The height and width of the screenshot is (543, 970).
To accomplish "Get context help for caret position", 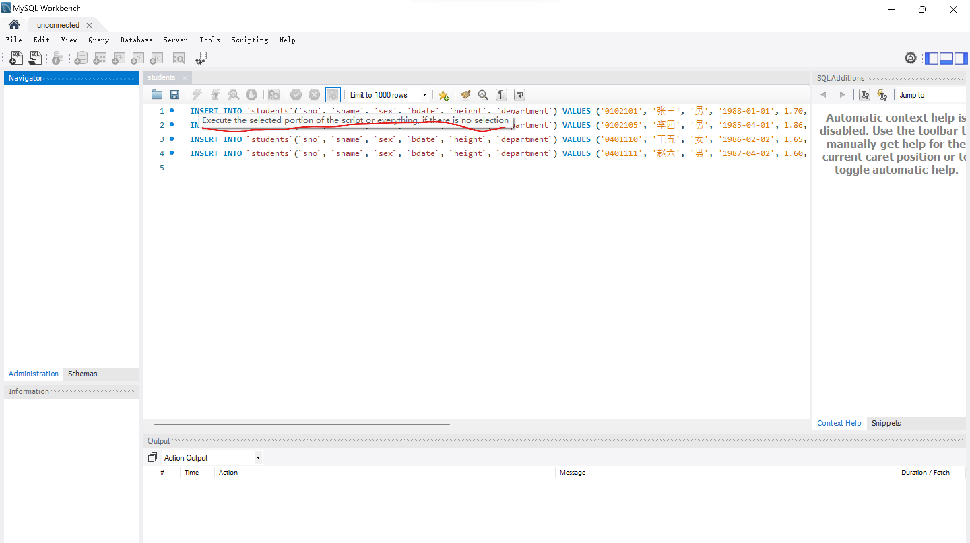I will pos(865,95).
